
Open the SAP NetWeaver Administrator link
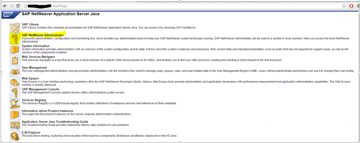tap(43, 35)
